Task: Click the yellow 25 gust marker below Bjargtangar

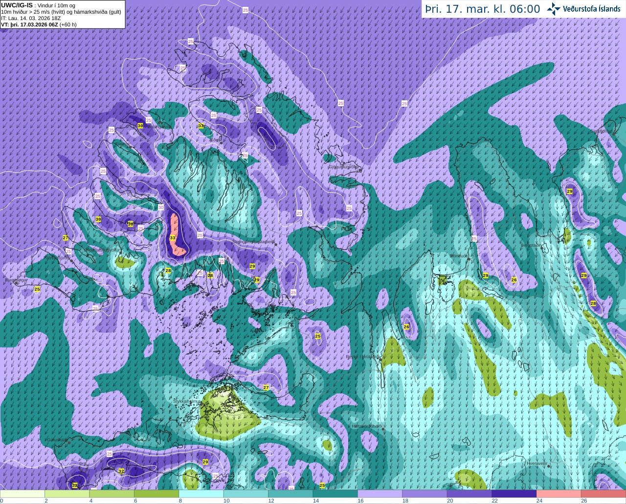Action: (x=37, y=289)
